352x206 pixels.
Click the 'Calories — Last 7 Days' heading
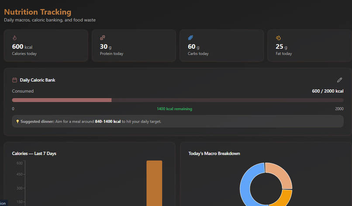point(34,153)
